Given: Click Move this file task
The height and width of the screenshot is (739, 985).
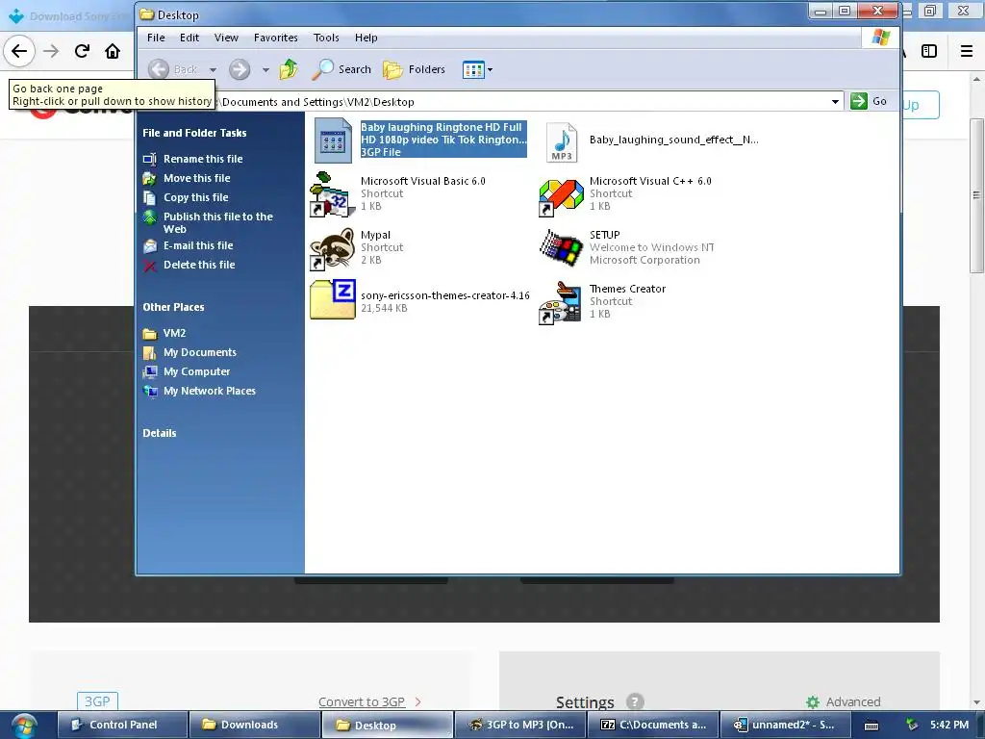Looking at the screenshot, I should tap(196, 178).
